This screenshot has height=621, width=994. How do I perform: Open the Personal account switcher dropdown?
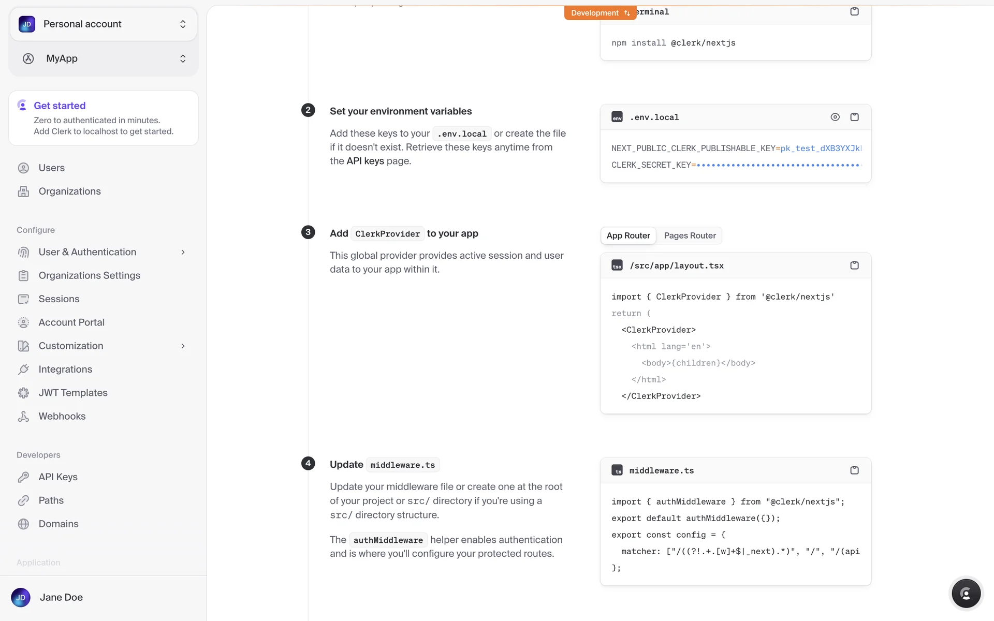tap(104, 24)
